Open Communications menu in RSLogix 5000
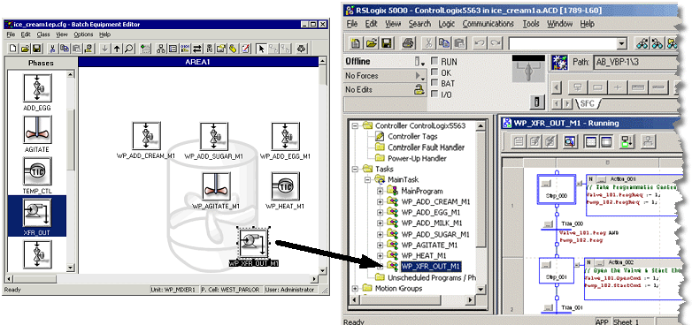This screenshot has width=692, height=325. tap(488, 24)
